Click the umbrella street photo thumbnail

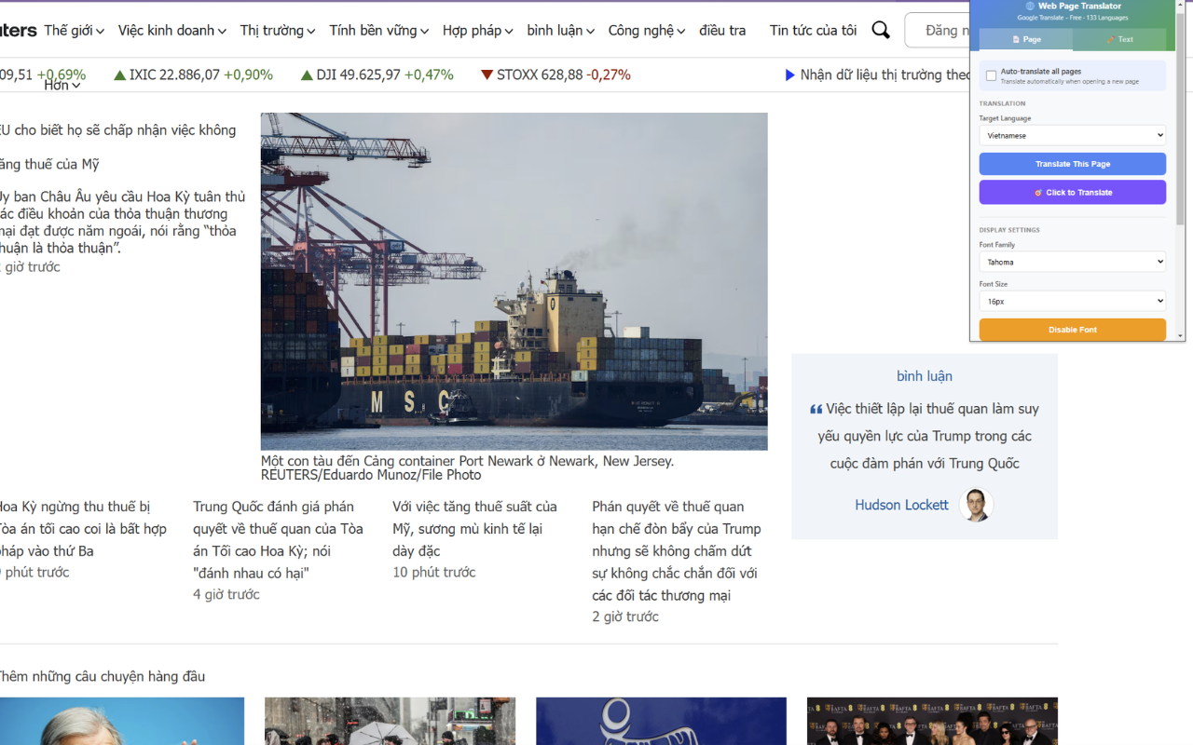[x=390, y=721]
